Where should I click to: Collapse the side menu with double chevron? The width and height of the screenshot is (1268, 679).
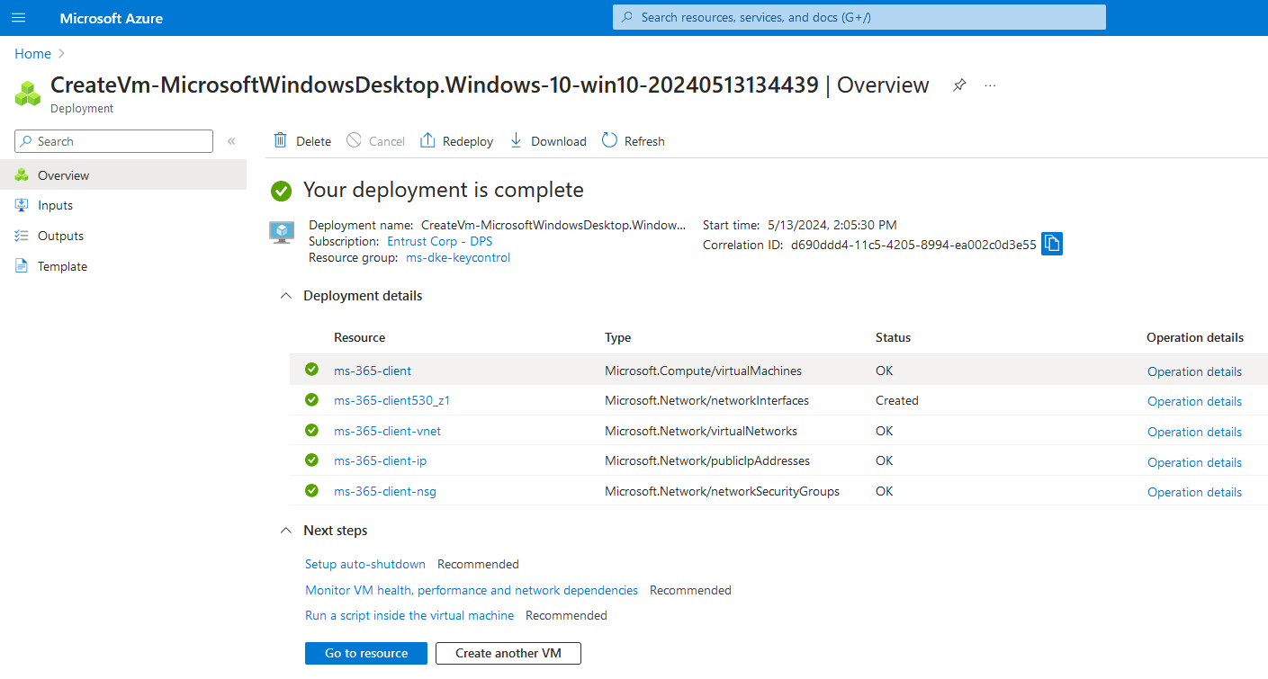coord(231,141)
